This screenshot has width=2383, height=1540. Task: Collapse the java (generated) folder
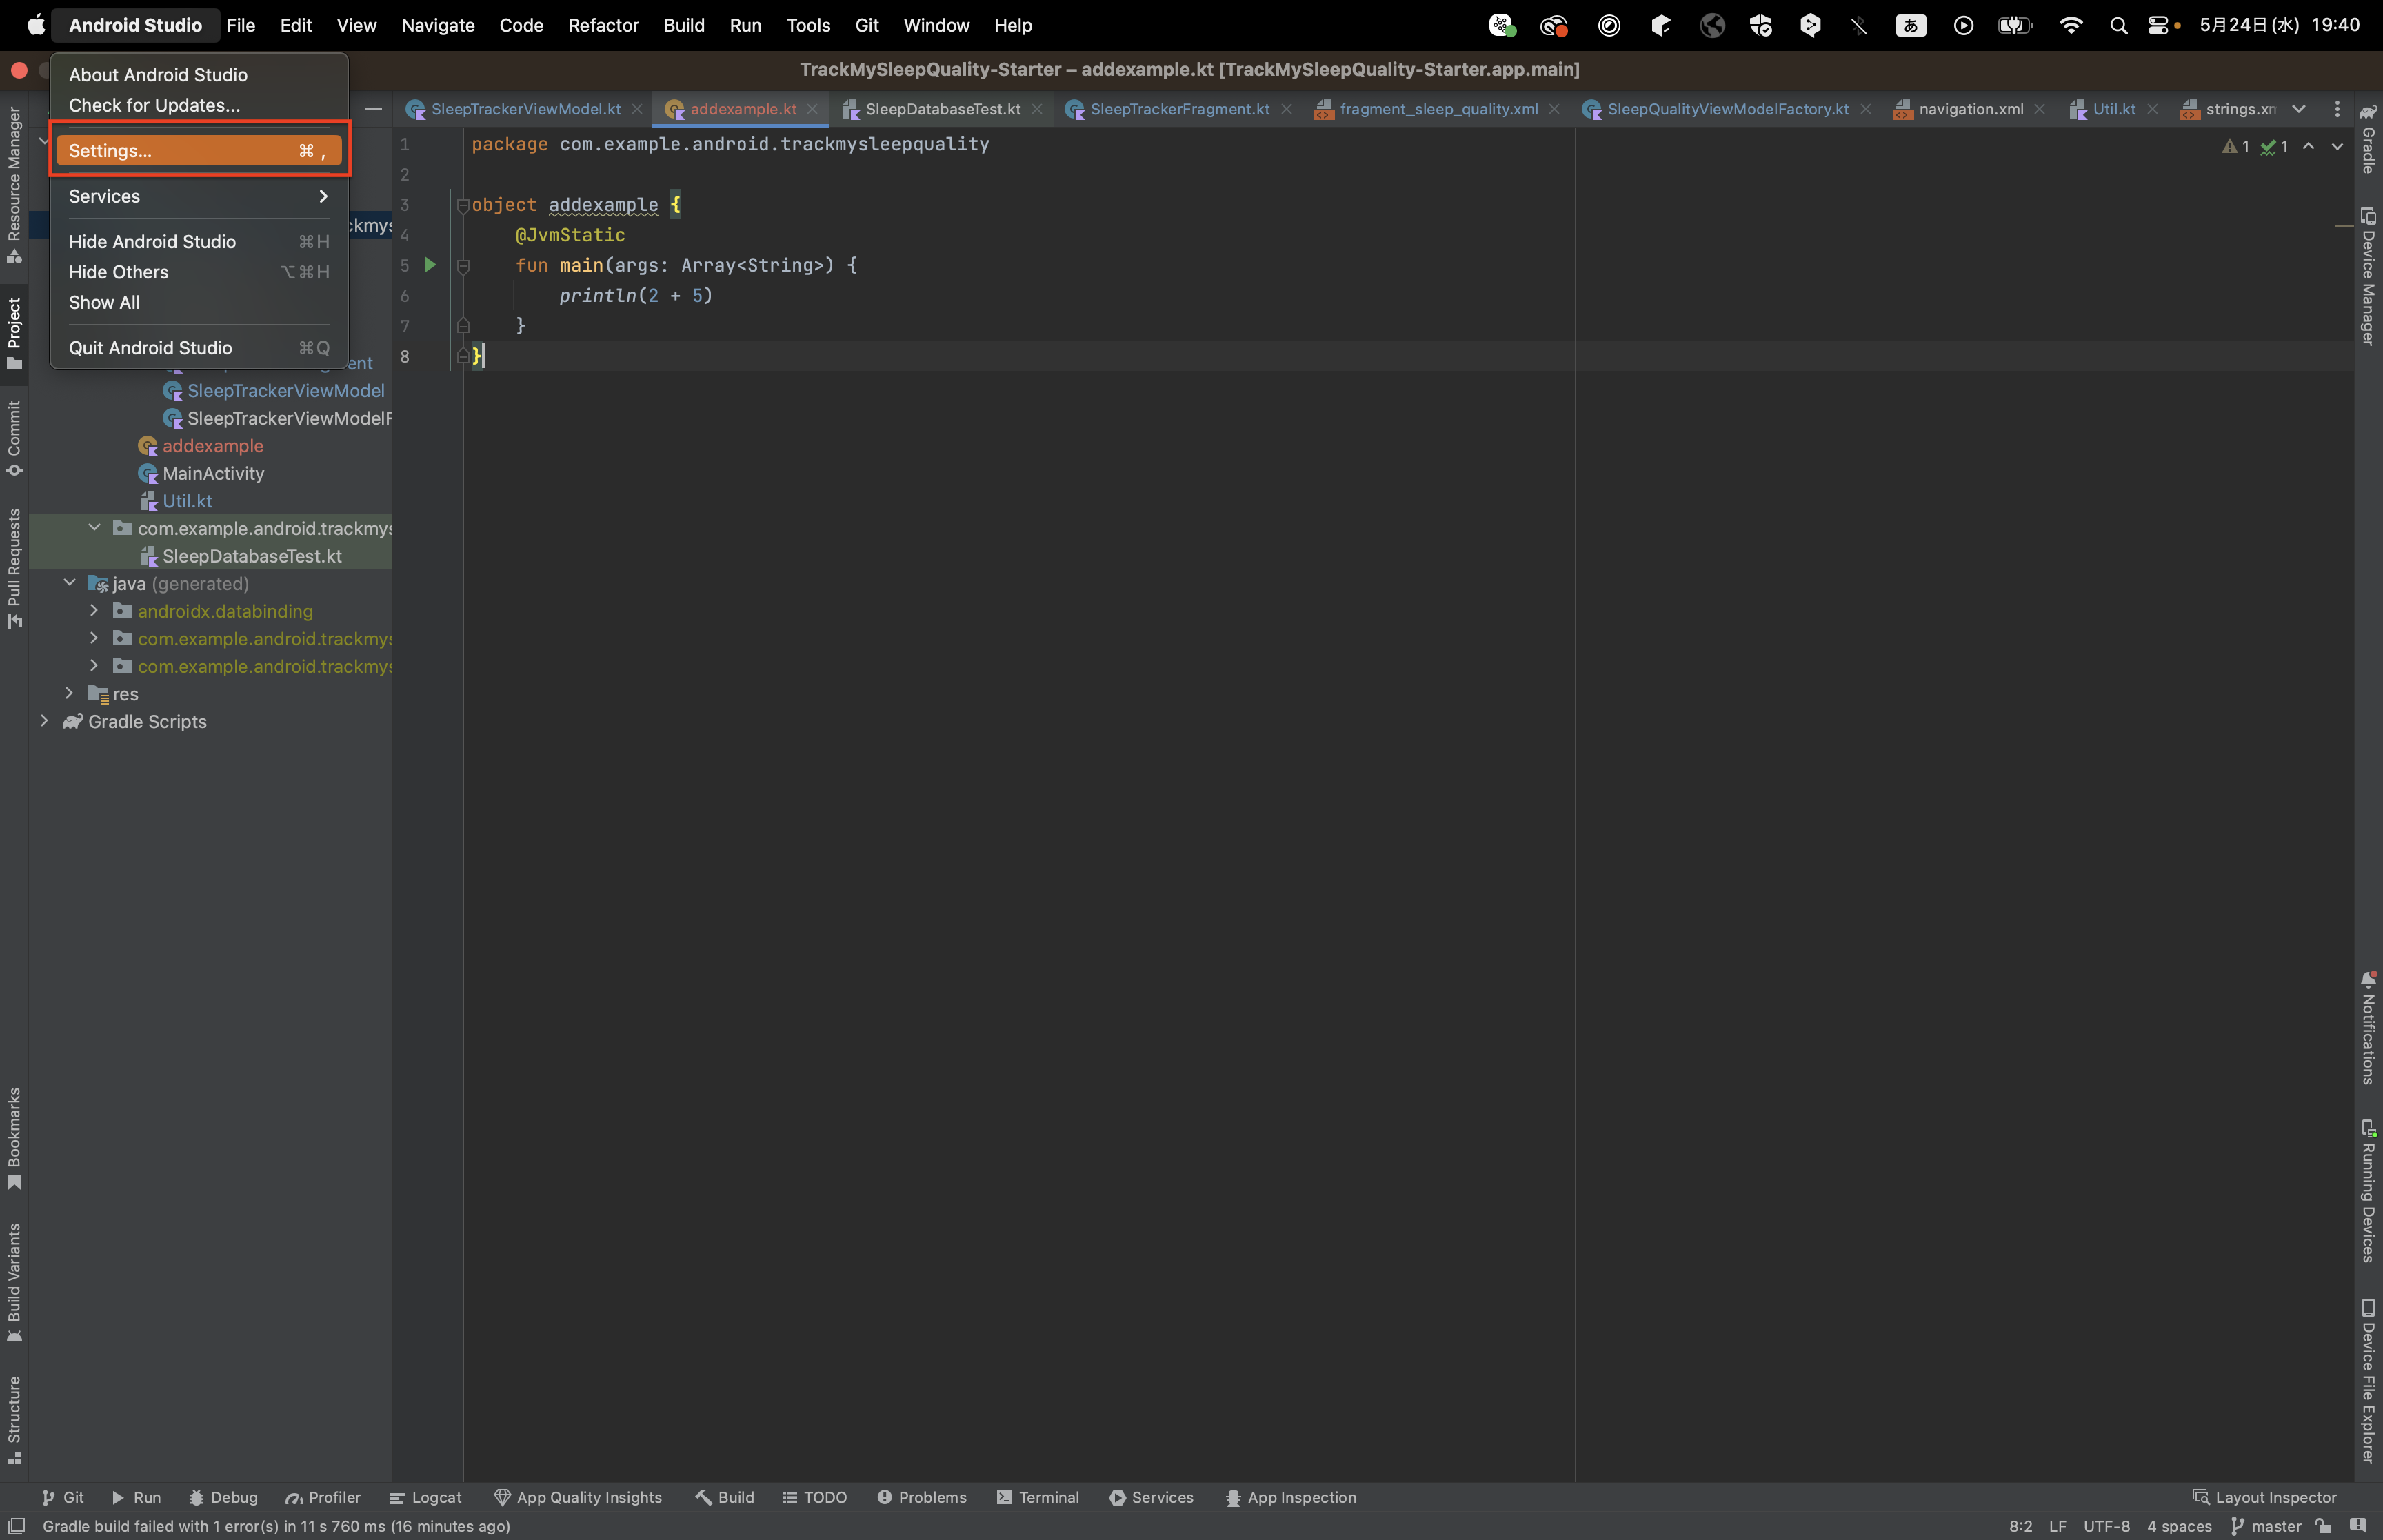click(69, 583)
